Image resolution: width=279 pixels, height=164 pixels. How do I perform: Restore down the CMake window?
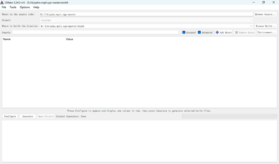pos(264,2)
